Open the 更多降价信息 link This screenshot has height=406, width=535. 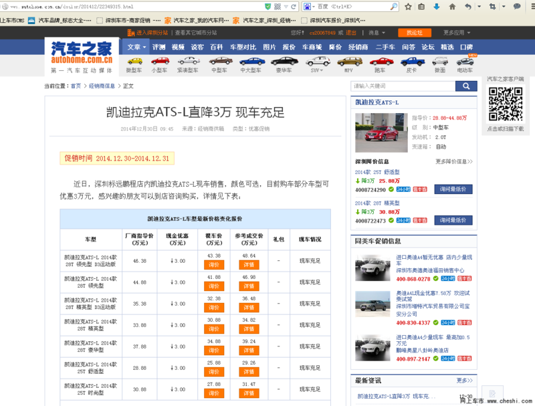tap(454, 161)
